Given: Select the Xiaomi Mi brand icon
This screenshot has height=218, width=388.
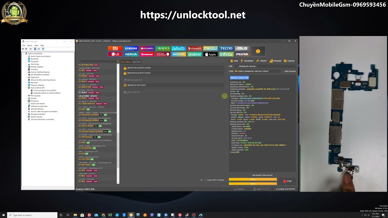Looking at the screenshot, I should [115, 48].
